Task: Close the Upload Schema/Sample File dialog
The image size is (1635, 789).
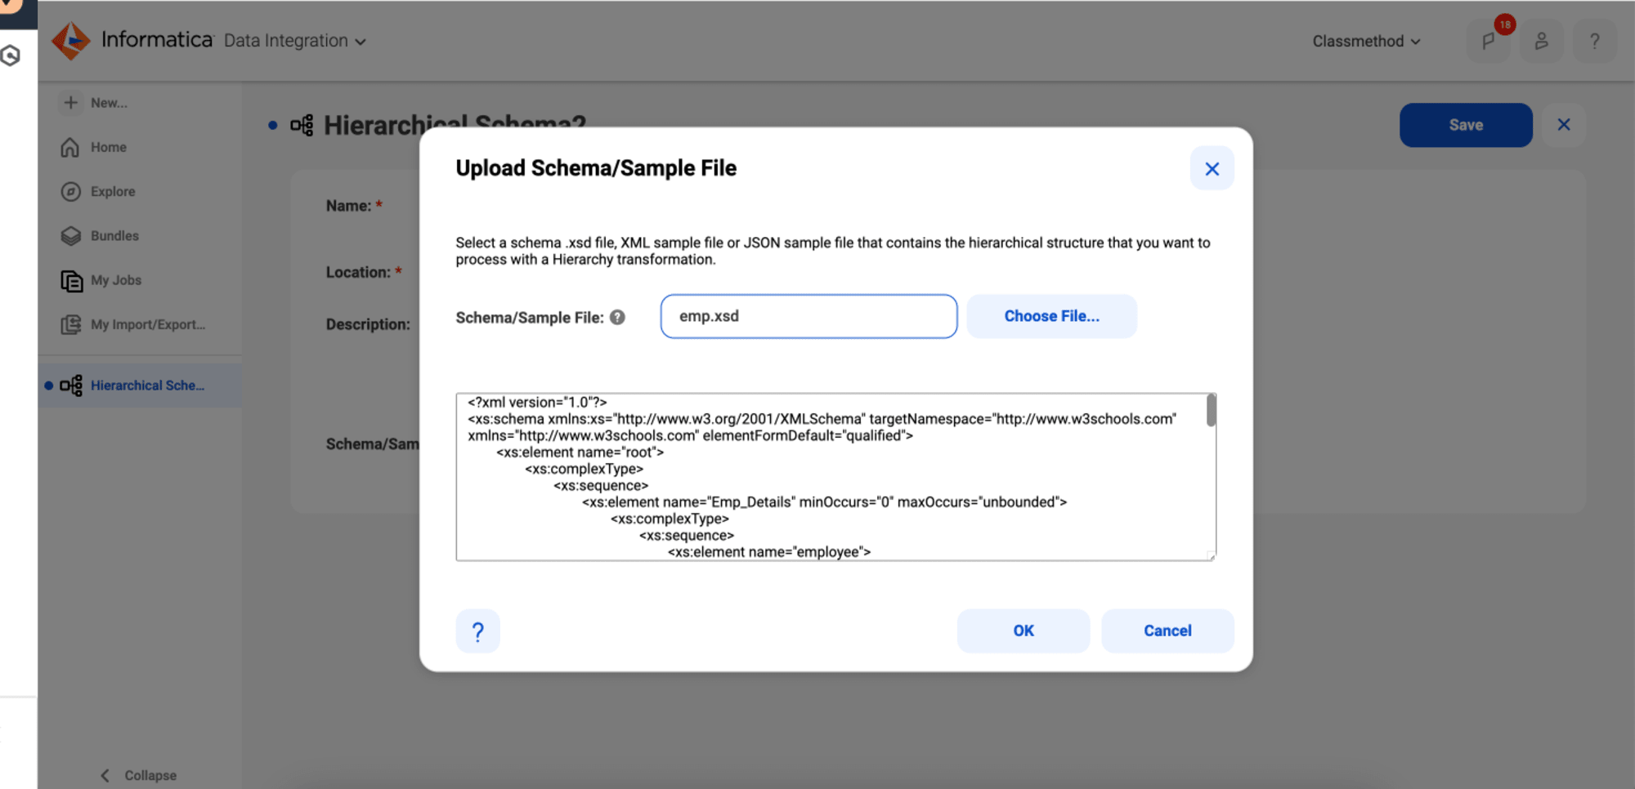Action: 1212,168
